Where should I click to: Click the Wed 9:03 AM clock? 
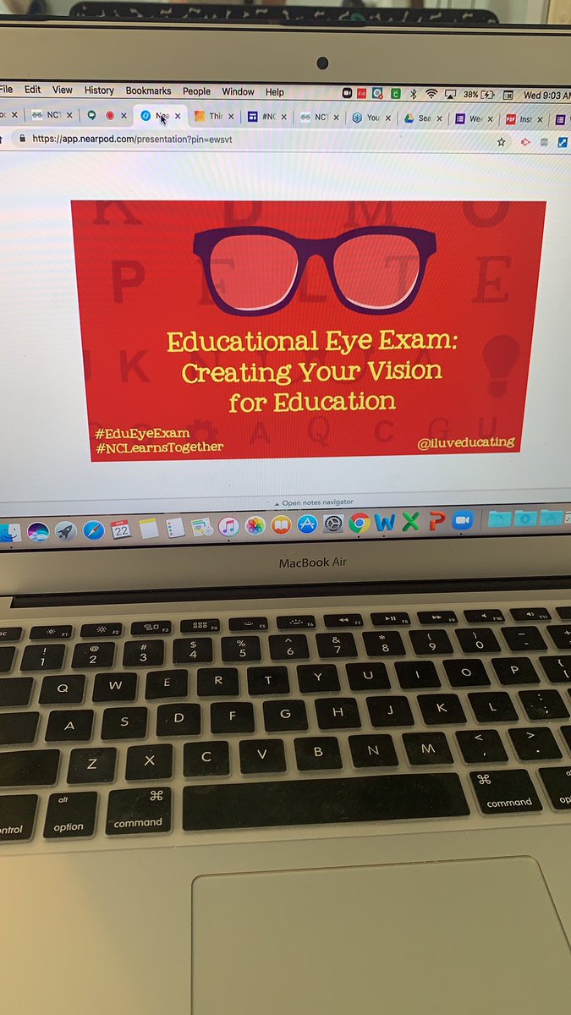coord(547,96)
